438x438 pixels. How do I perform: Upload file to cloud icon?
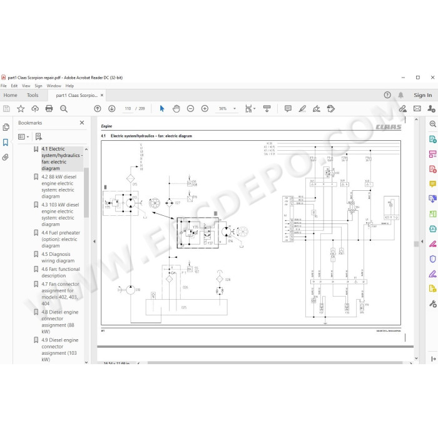(x=35, y=109)
